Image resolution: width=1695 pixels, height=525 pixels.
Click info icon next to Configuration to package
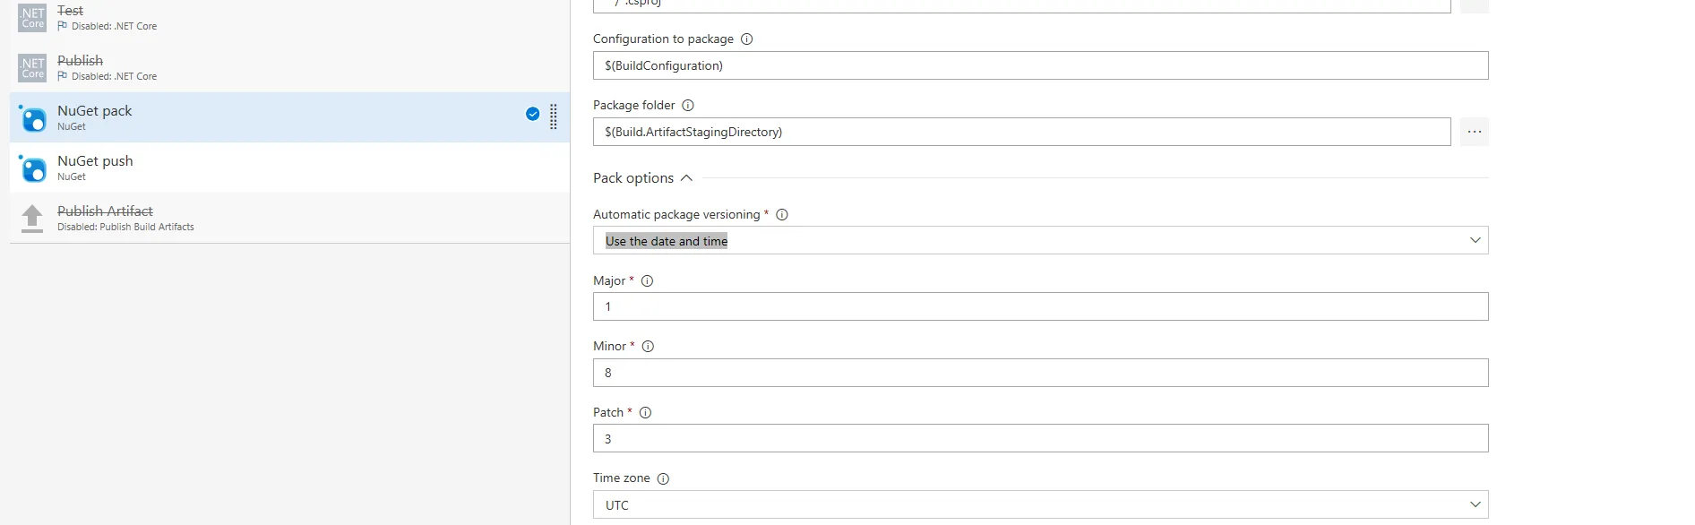pos(747,39)
